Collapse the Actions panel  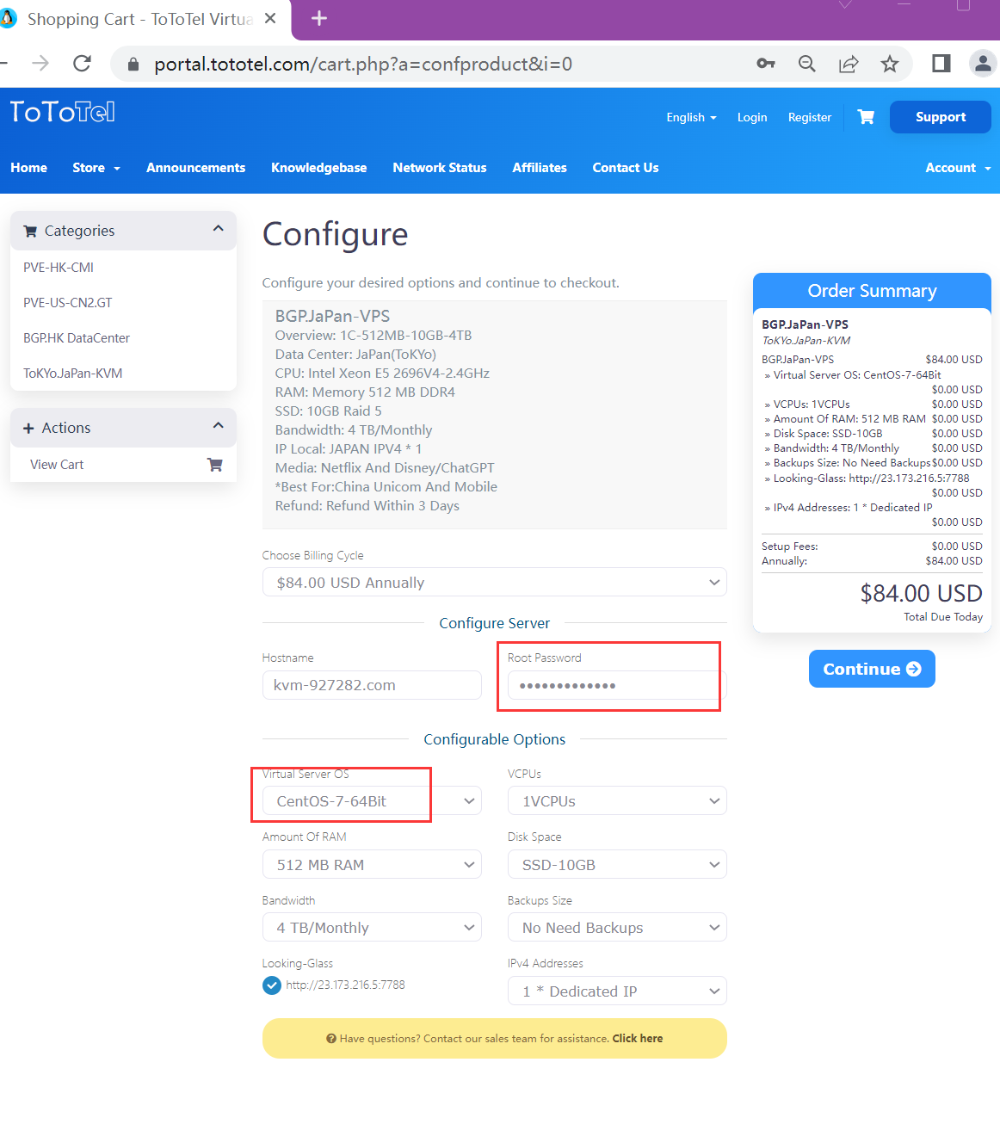[218, 426]
